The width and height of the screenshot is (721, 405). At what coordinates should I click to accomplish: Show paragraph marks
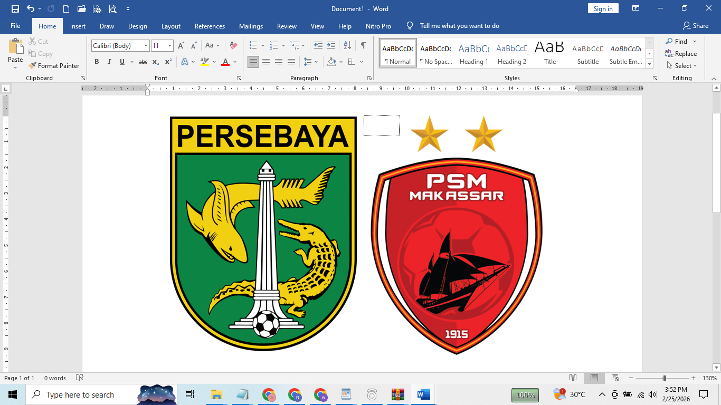(363, 46)
